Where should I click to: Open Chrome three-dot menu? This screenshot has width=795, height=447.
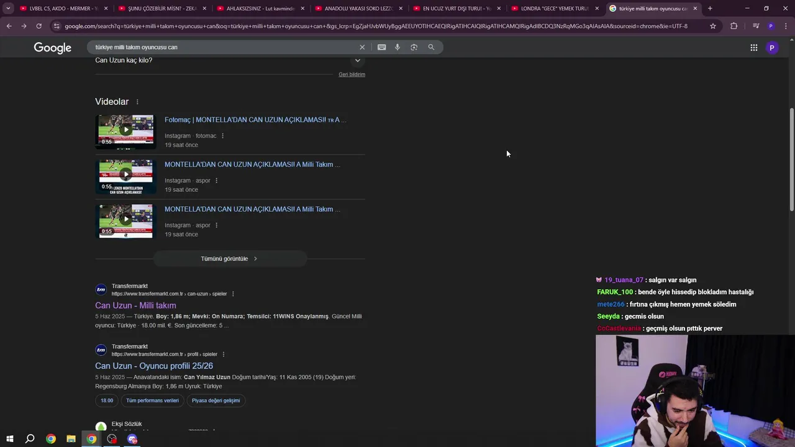pyautogui.click(x=786, y=26)
